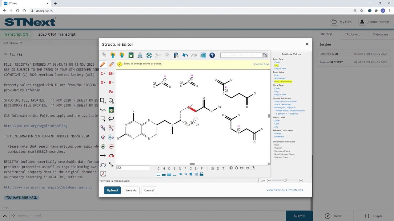Click the enter command input box

148,215
